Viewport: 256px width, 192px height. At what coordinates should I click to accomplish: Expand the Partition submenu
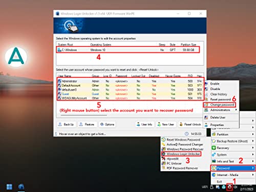[233, 134]
